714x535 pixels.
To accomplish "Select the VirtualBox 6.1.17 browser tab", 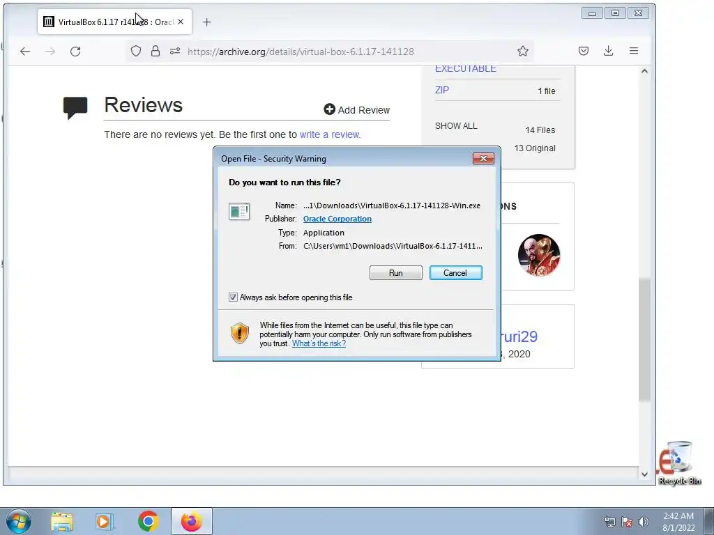I will [x=115, y=22].
